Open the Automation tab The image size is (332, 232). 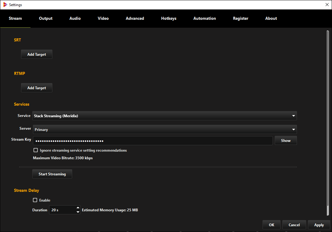pyautogui.click(x=205, y=18)
